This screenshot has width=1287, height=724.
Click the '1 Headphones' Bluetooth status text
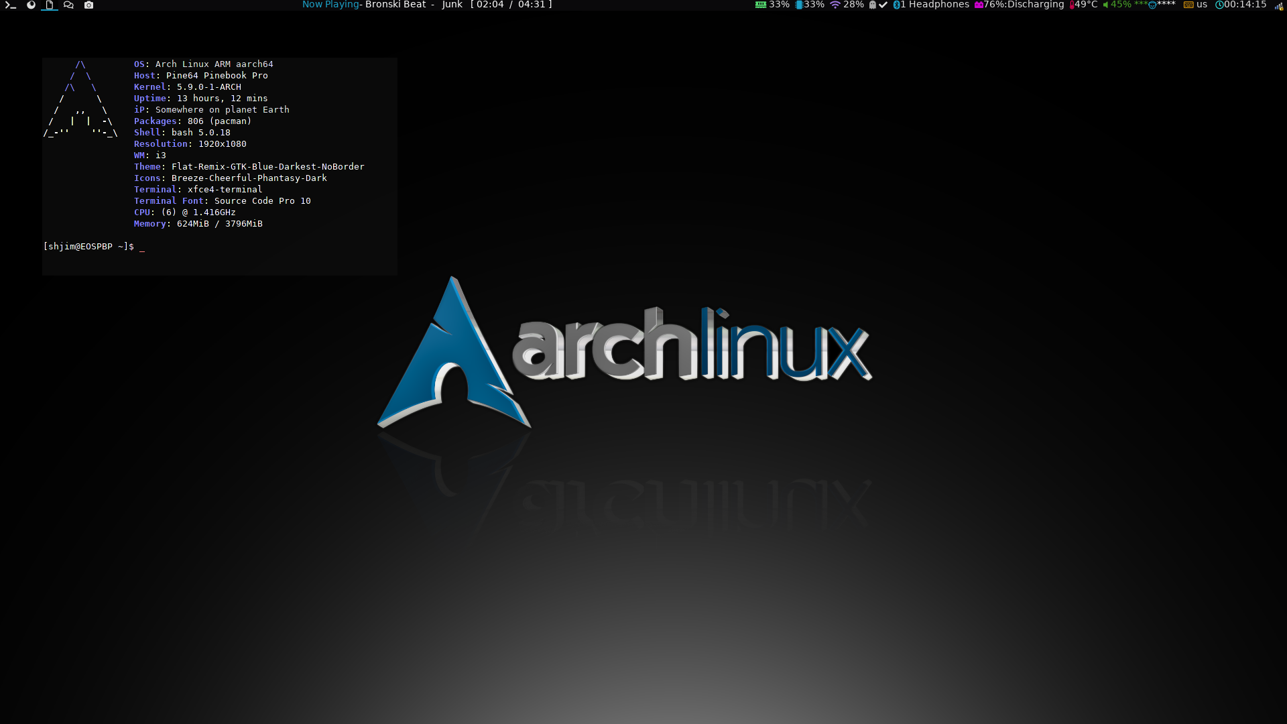[x=935, y=5]
